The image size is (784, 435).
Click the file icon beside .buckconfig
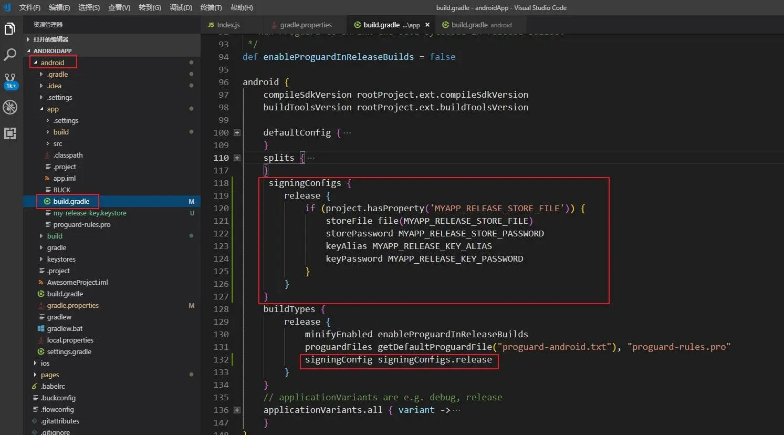[x=35, y=398]
